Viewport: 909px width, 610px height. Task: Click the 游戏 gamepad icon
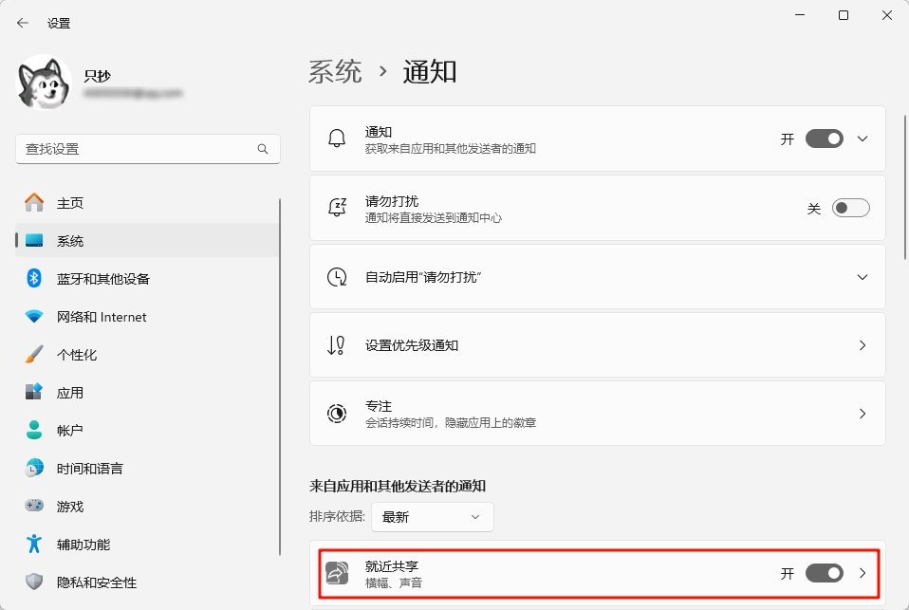(34, 507)
